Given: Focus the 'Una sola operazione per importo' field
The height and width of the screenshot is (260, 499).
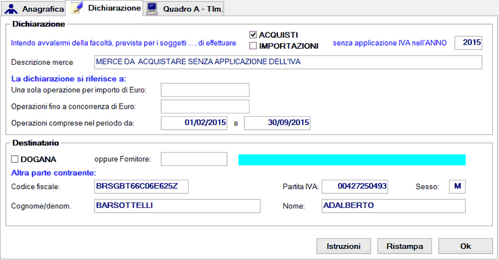Looking at the screenshot, I should pos(205,90).
